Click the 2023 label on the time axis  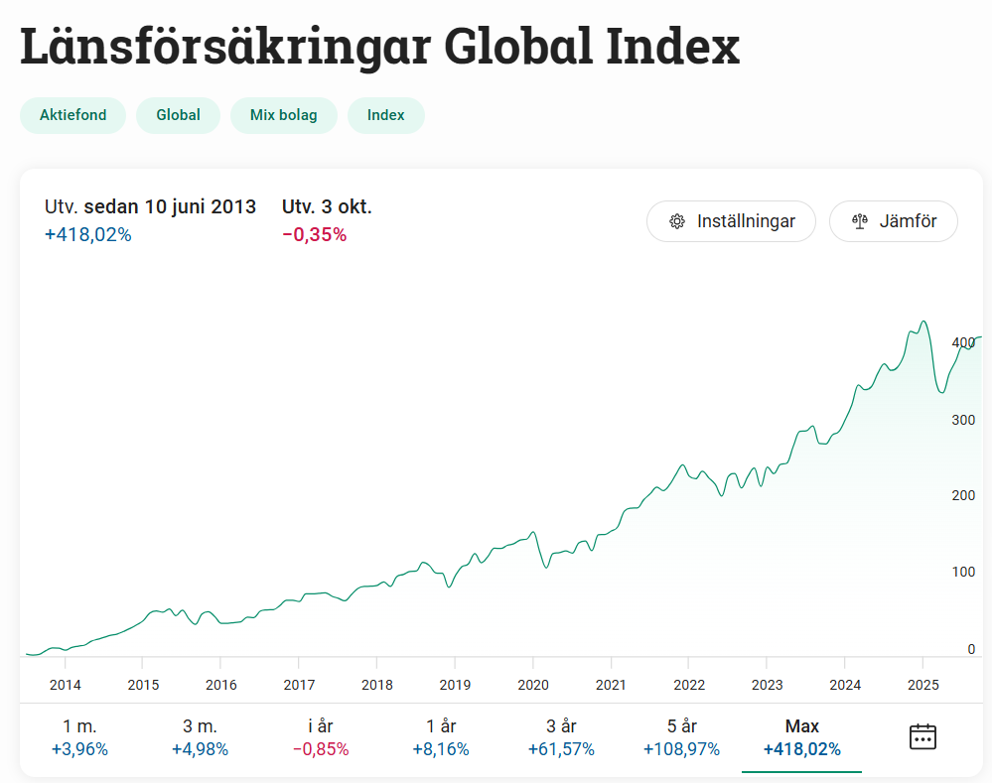tap(767, 685)
